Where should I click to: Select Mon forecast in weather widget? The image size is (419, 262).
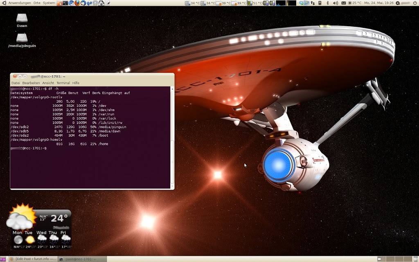point(18,239)
